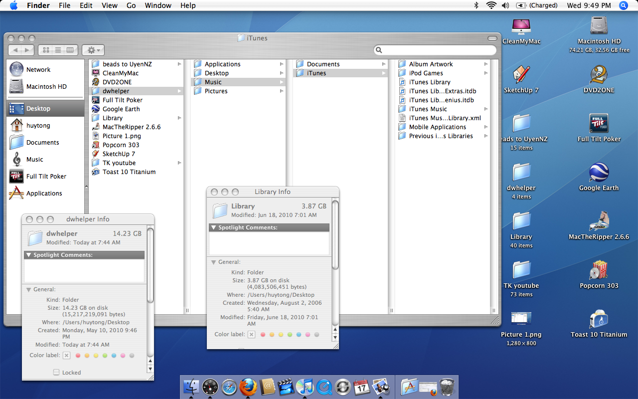The image size is (638, 399).
Task: Collapse General section in Library Info
Action: (213, 262)
